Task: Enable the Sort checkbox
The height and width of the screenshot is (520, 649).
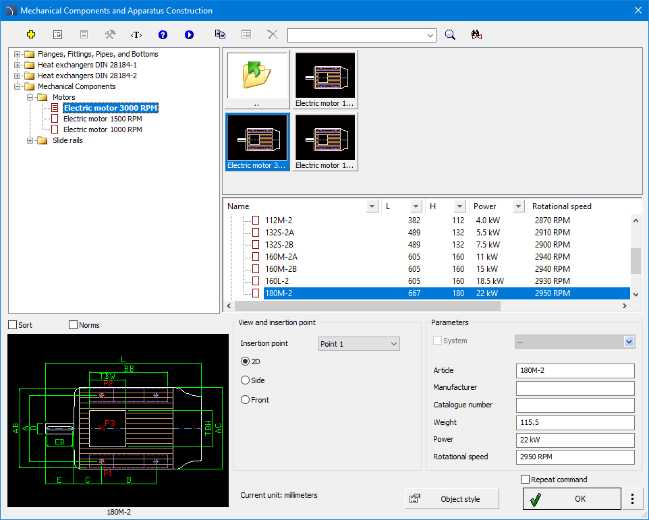Action: 13,325
